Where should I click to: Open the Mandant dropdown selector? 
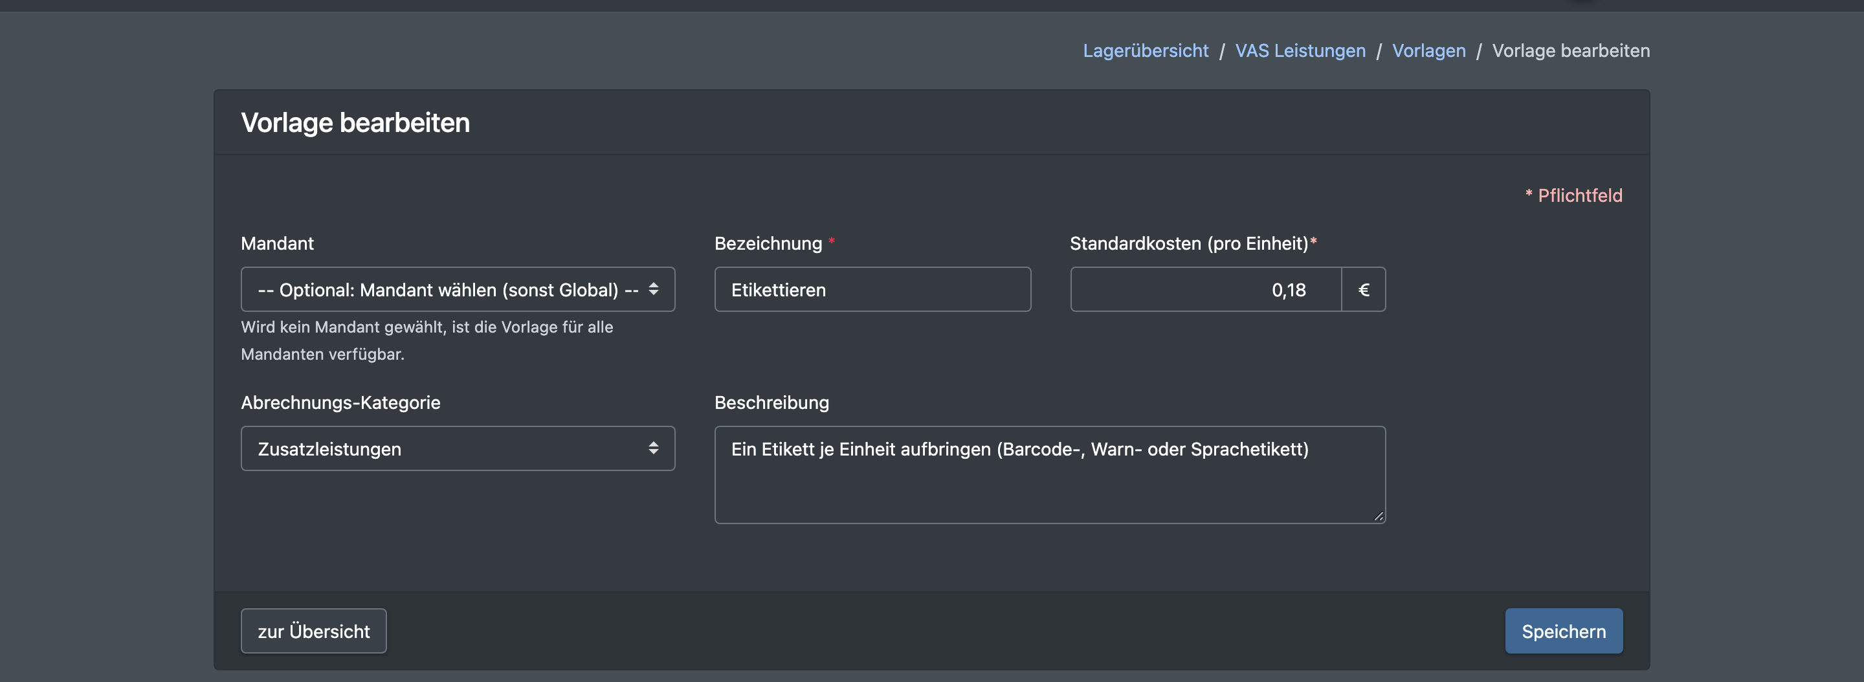tap(458, 289)
